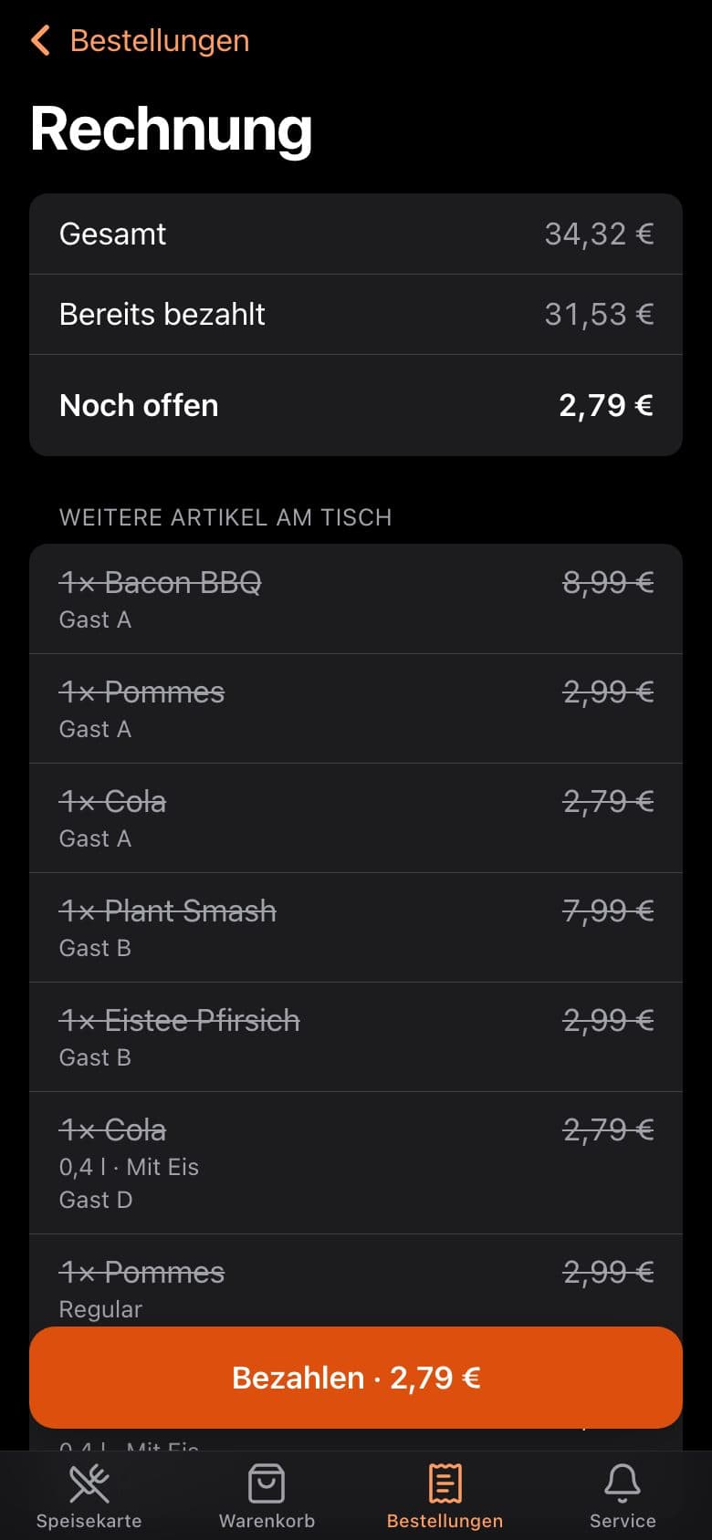Tap the Noch offen amount row
This screenshot has width=712, height=1540.
(x=356, y=405)
